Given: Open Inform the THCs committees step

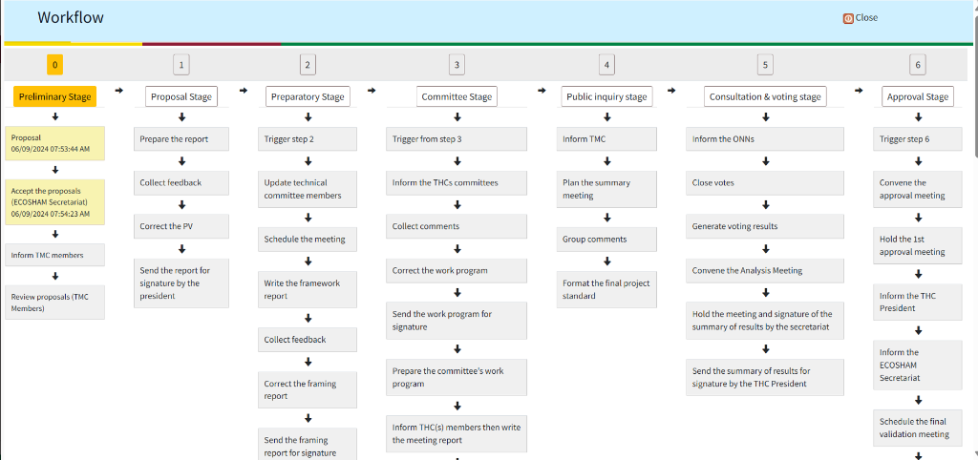Looking at the screenshot, I should (x=457, y=182).
